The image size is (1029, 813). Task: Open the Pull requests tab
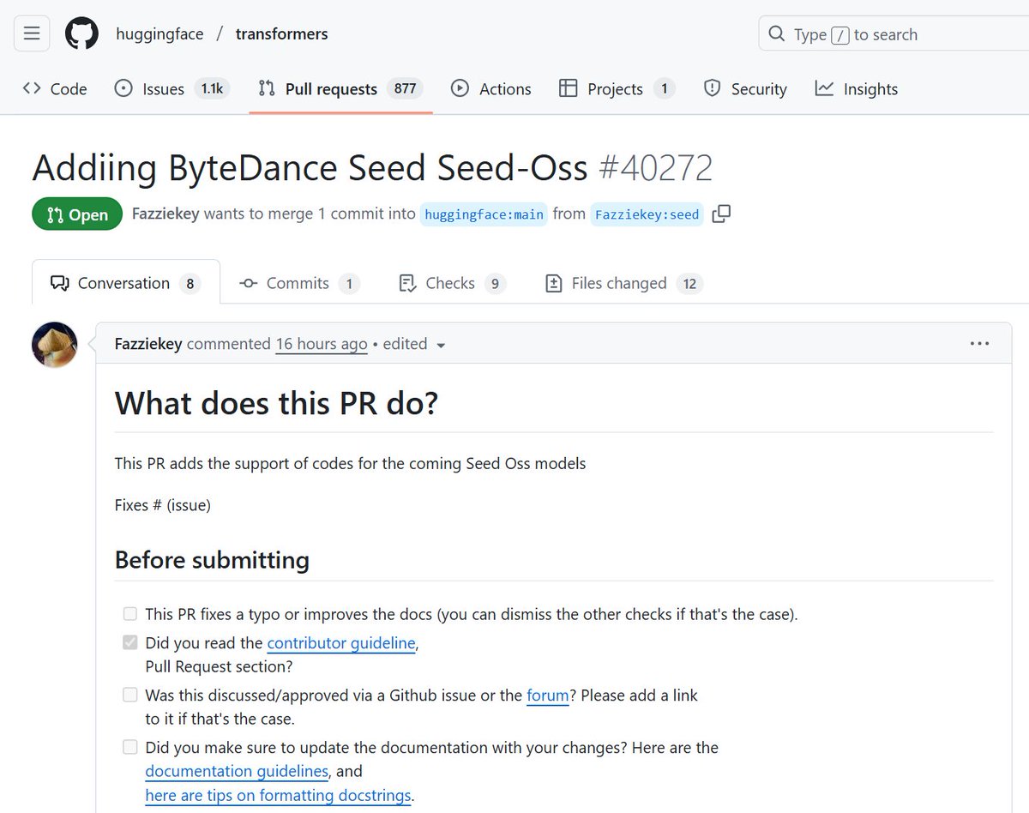[340, 89]
